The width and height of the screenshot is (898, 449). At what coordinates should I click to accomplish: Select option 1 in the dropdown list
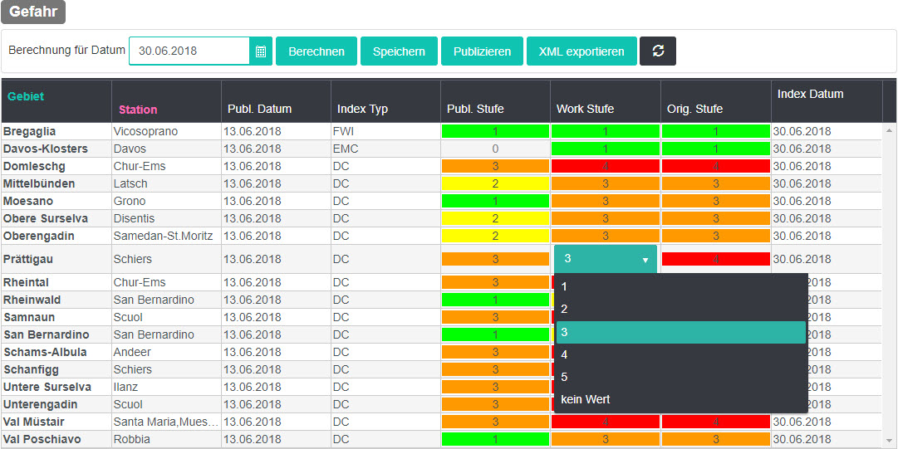point(681,286)
